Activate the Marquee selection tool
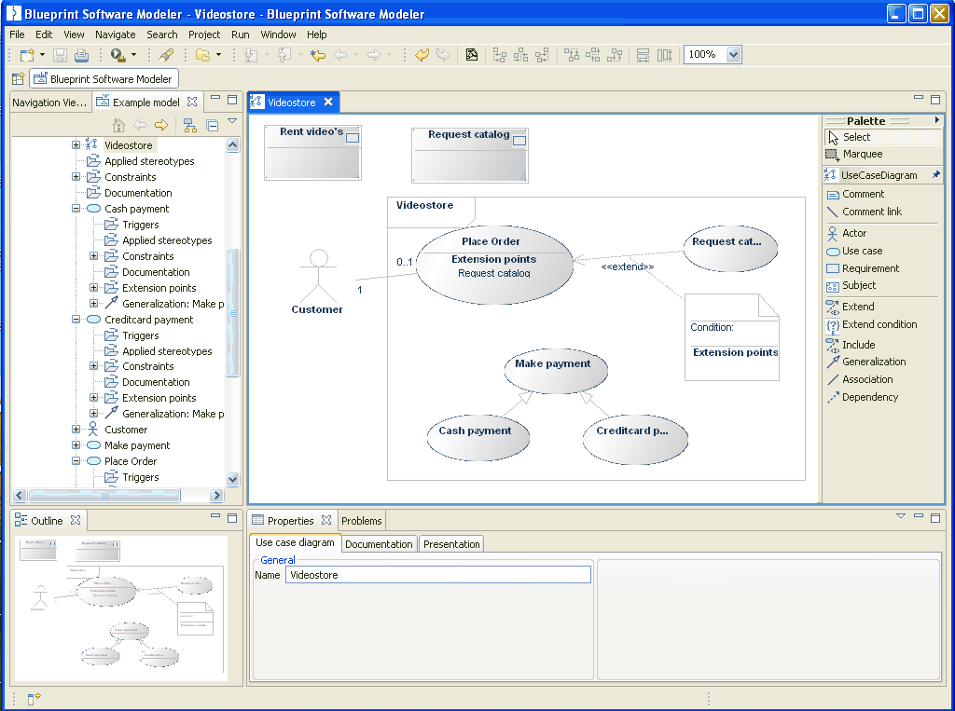The height and width of the screenshot is (711, 955). [x=861, y=154]
